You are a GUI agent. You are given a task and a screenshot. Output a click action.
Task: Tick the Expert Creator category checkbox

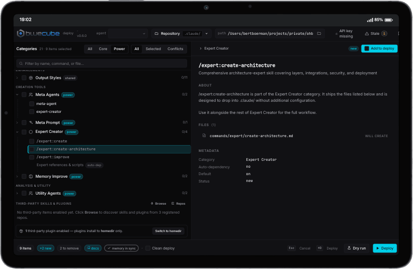(24, 132)
